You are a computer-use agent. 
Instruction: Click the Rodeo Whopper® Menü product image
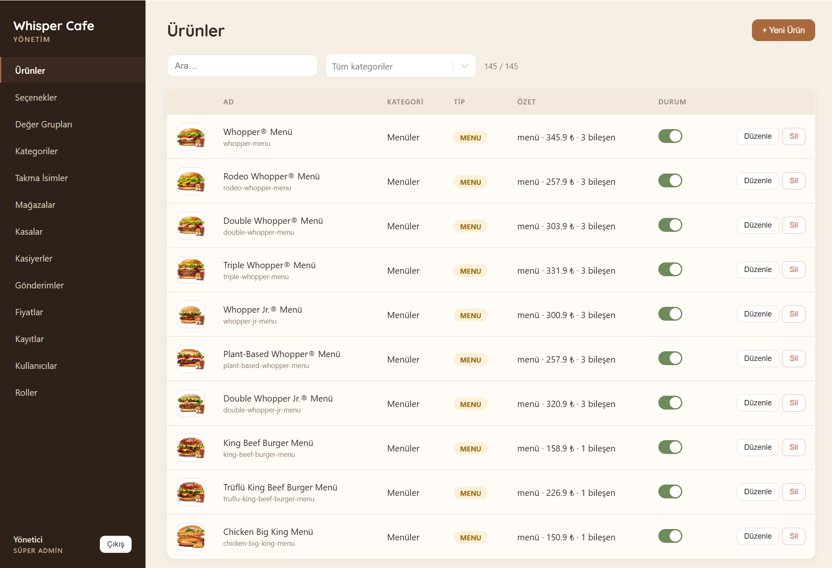191,181
